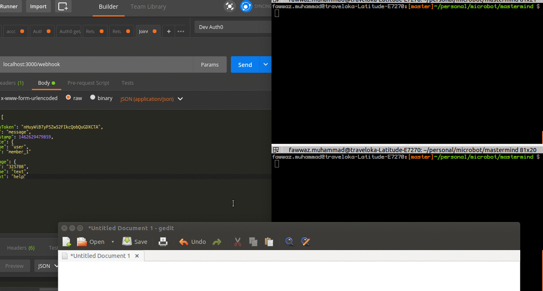Click the top terminal prompt line
Viewport: 543px width, 291px height.
click(406, 6)
